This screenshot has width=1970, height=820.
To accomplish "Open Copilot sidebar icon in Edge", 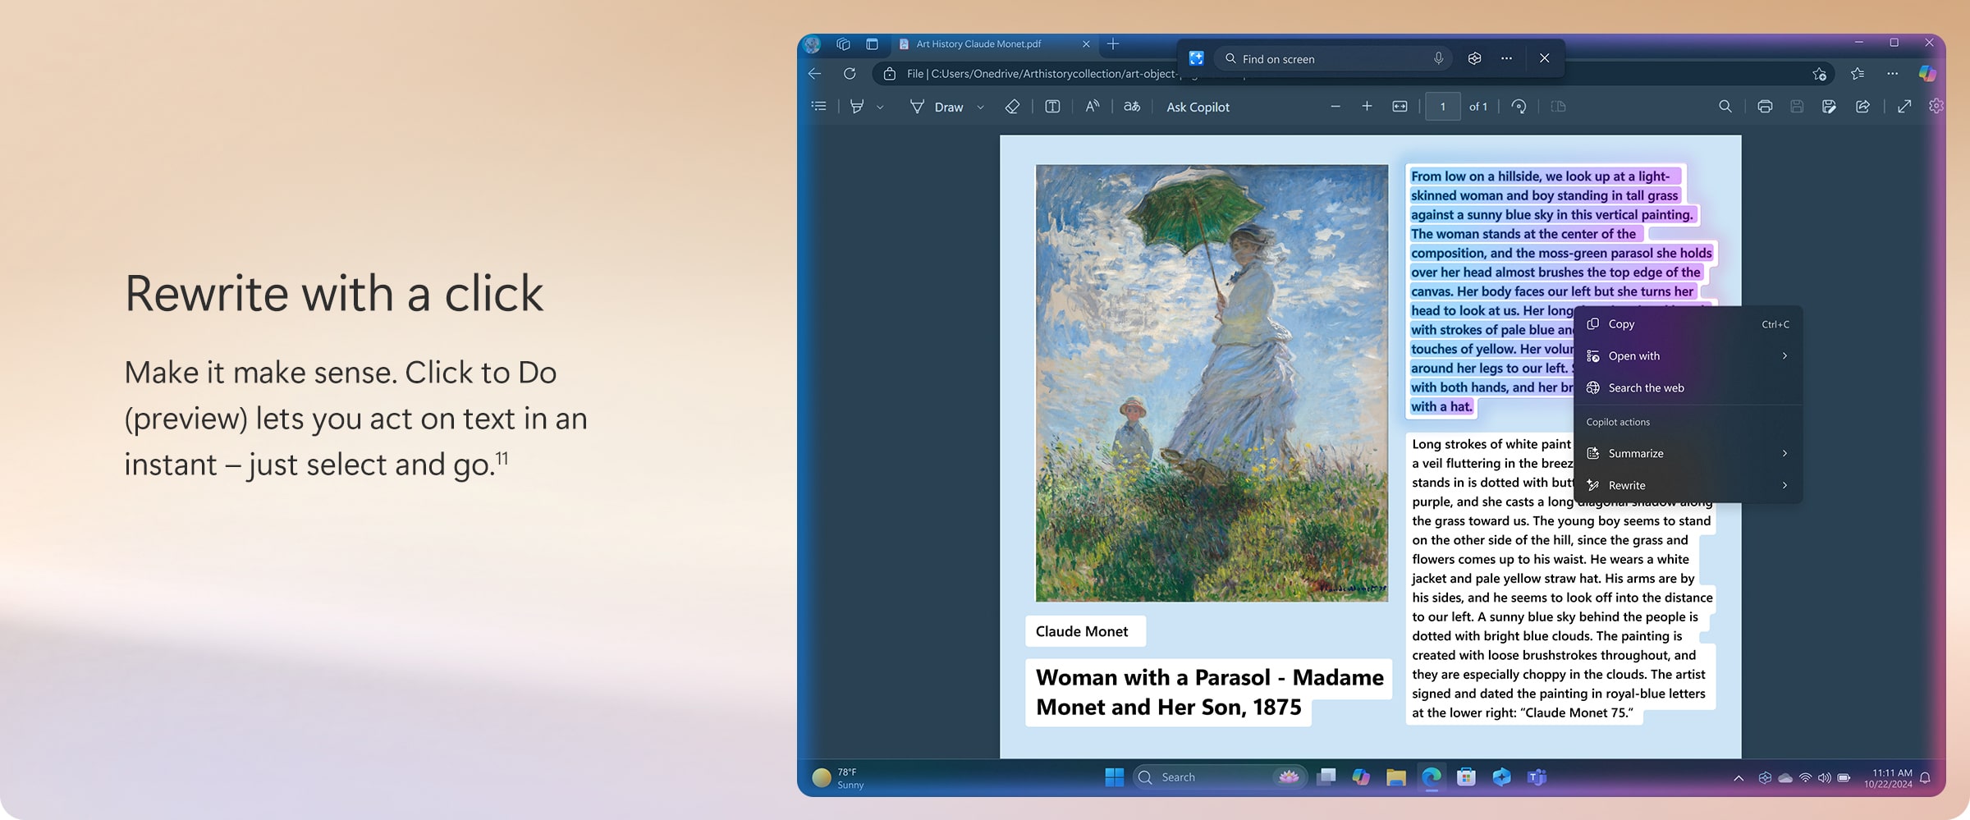I will [x=1928, y=74].
